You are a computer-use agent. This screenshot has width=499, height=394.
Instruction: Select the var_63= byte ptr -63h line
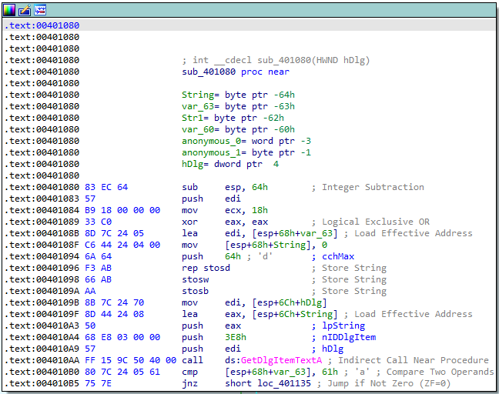click(238, 106)
